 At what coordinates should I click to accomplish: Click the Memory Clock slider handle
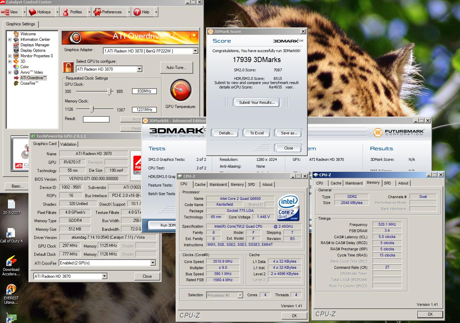tap(92, 109)
